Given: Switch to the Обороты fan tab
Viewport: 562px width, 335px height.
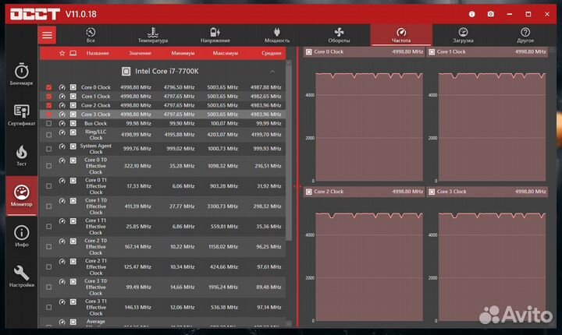Looking at the screenshot, I should point(339,35).
